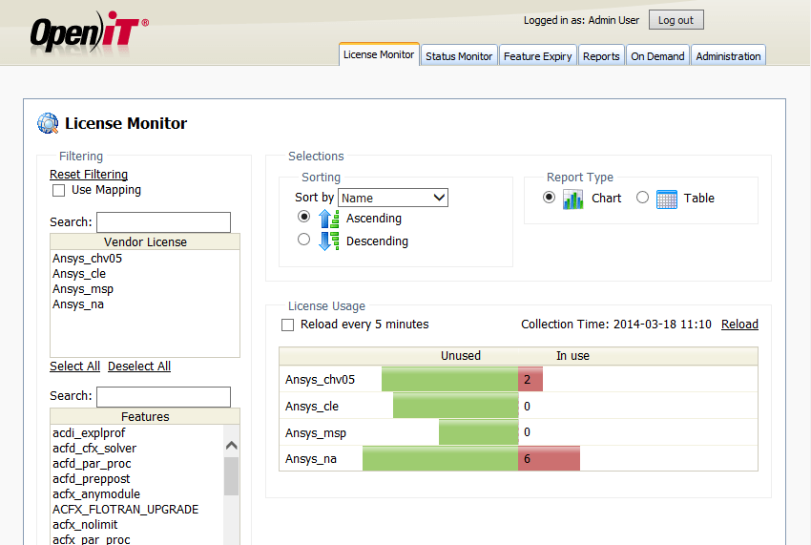Select the Ascending radio button
The image size is (811, 545).
point(304,217)
